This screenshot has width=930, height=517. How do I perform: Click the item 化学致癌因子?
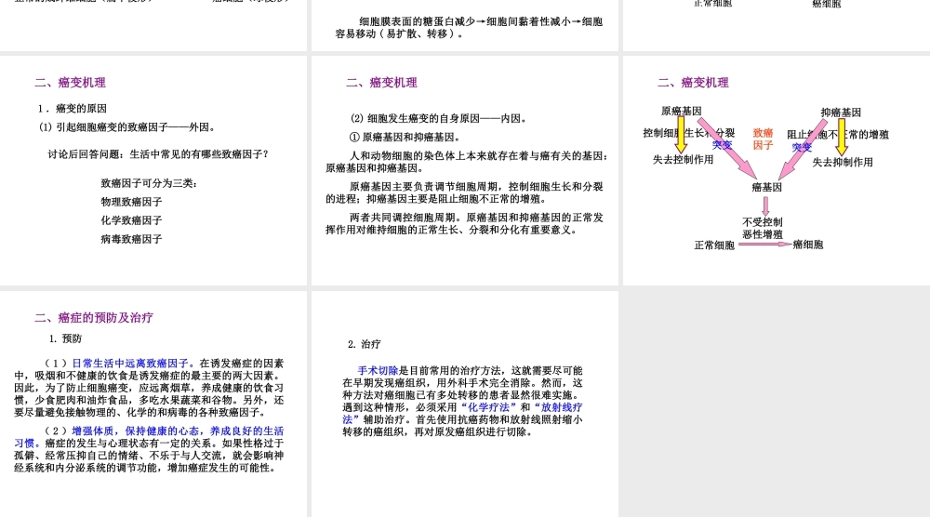point(132,220)
